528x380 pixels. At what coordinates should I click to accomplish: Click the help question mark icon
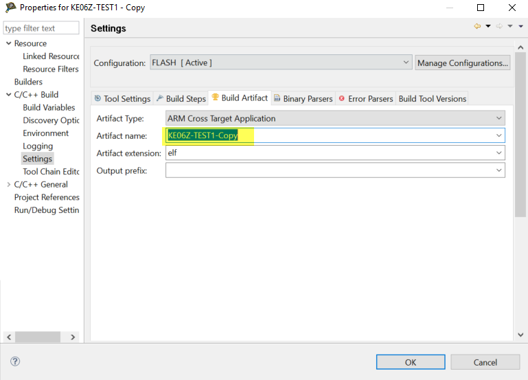pyautogui.click(x=15, y=361)
